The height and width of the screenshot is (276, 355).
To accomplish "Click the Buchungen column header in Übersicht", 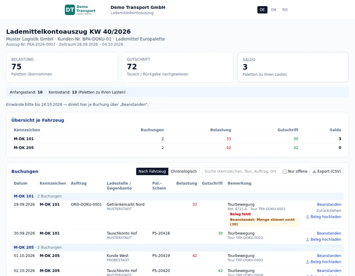I will click(x=152, y=130).
